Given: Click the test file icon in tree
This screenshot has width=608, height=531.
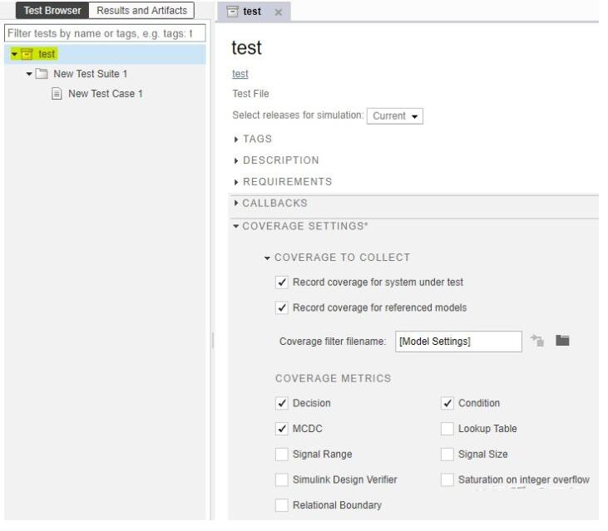Looking at the screenshot, I should pos(27,54).
